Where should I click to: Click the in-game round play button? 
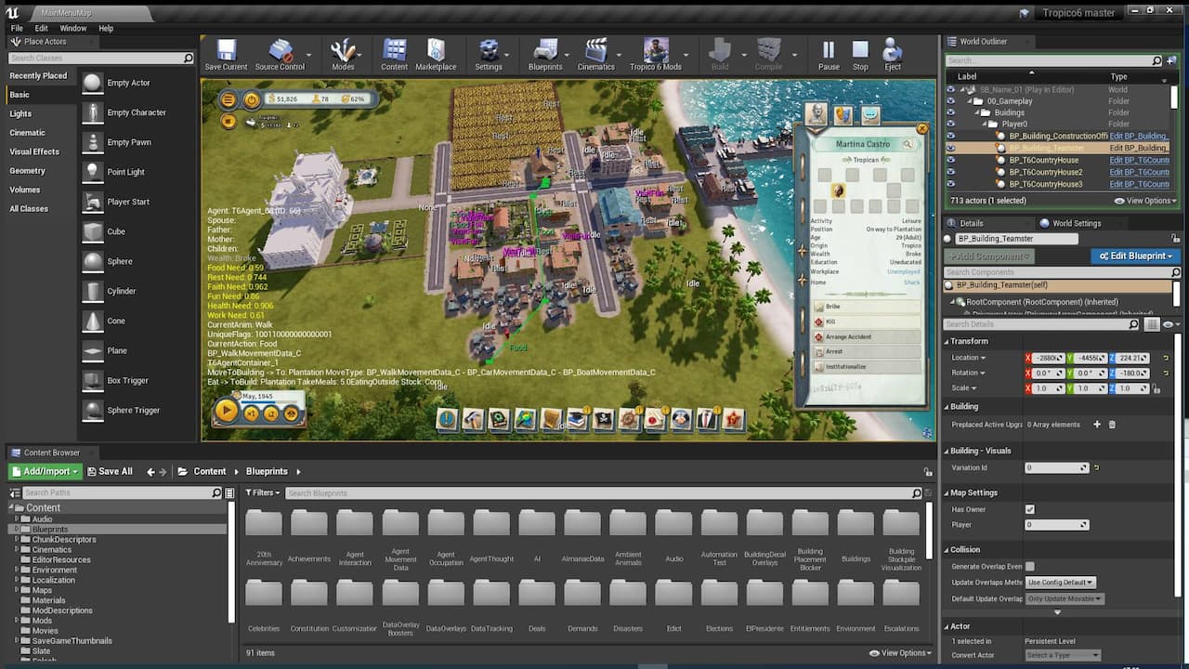point(226,410)
